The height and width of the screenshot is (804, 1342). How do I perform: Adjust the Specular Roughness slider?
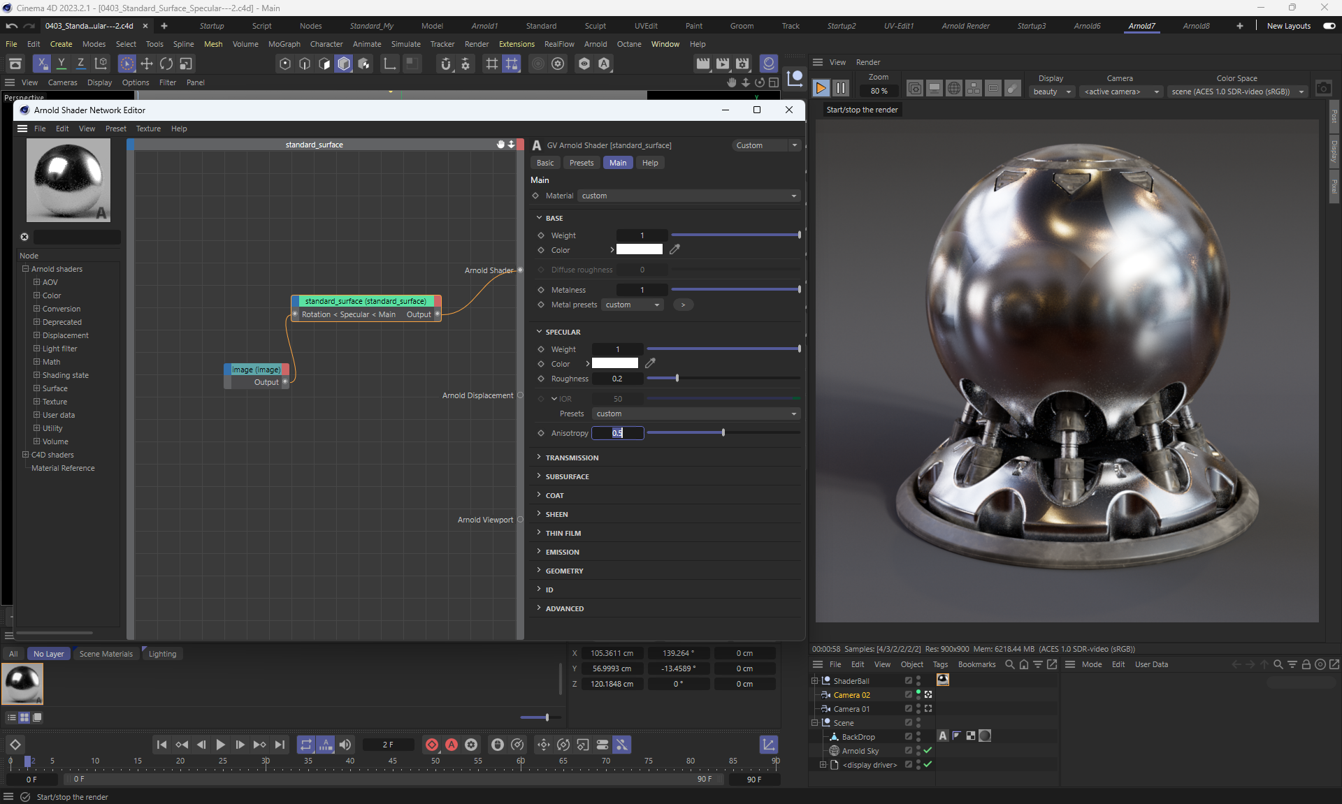tap(677, 379)
